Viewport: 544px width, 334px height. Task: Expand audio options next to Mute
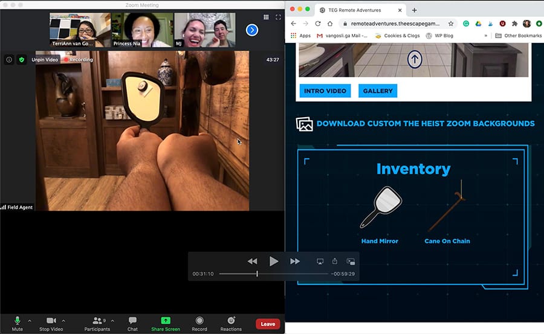click(30, 321)
